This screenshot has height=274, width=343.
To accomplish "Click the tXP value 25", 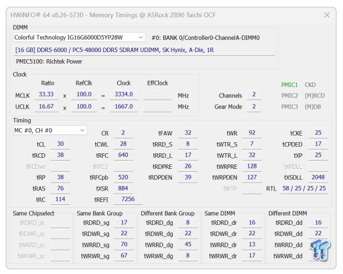I will coord(318,155).
